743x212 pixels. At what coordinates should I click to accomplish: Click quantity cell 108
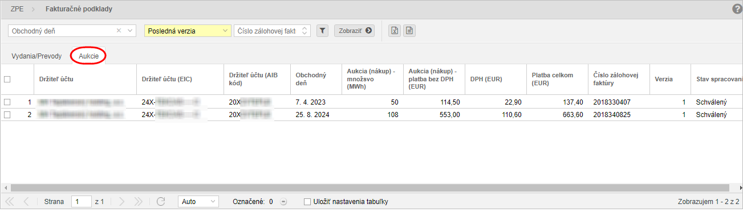click(x=392, y=115)
